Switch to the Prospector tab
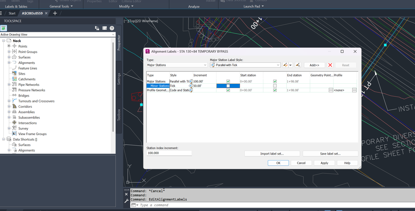The height and width of the screenshot is (211, 415). [119, 43]
